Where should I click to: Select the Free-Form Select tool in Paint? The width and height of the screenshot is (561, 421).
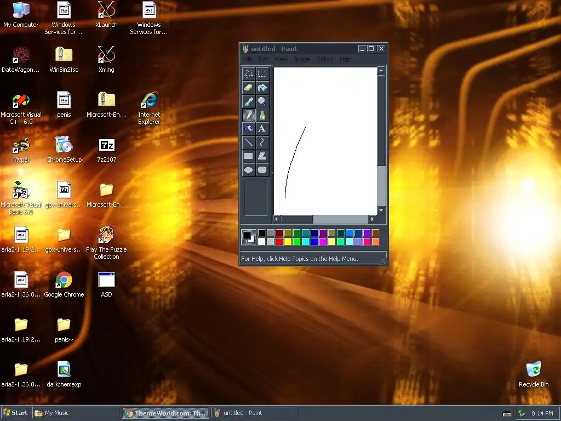pyautogui.click(x=248, y=74)
